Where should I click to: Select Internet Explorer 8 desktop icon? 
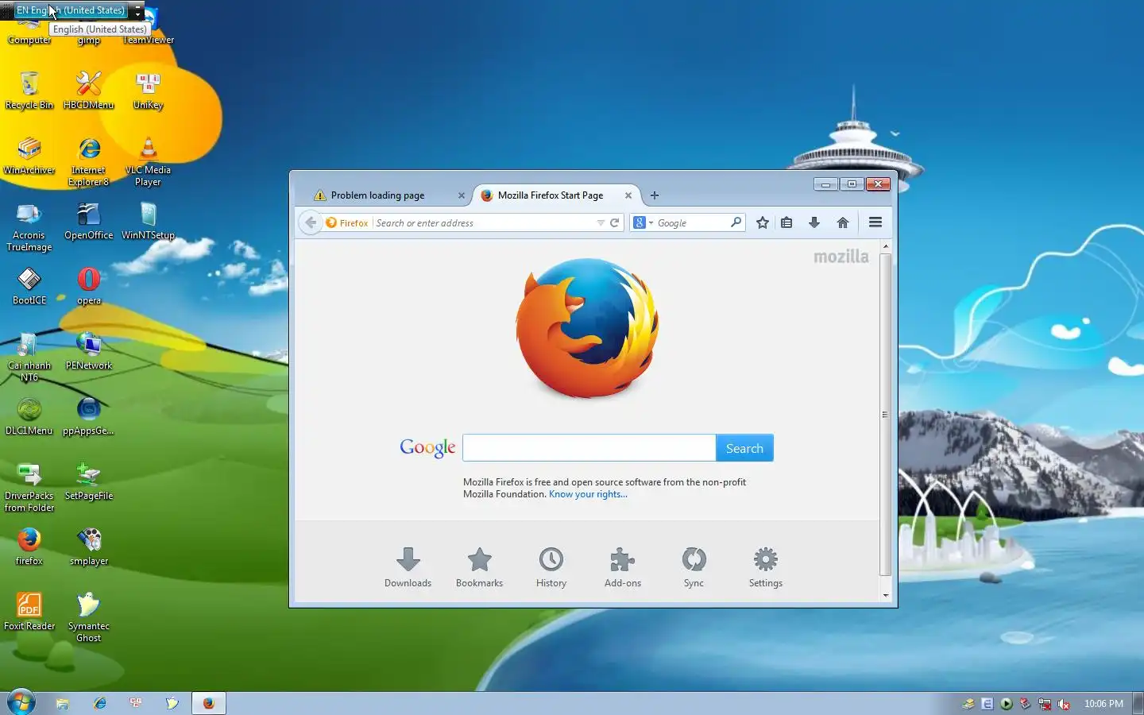(88, 161)
